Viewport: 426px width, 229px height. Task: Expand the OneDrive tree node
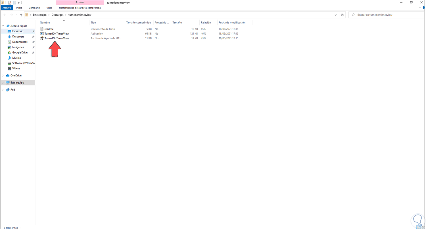3,76
